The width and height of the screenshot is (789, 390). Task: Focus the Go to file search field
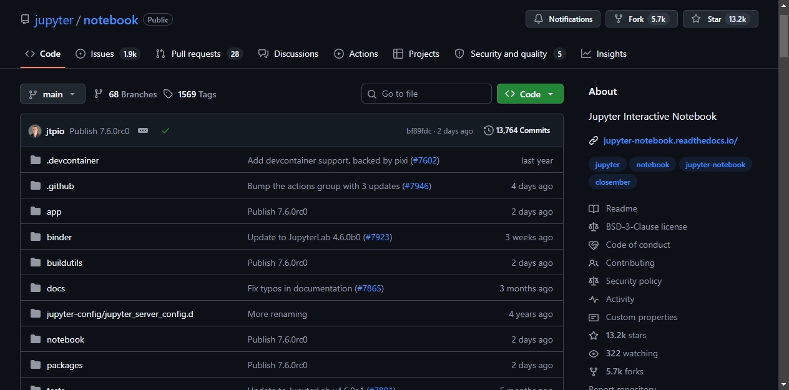(426, 94)
